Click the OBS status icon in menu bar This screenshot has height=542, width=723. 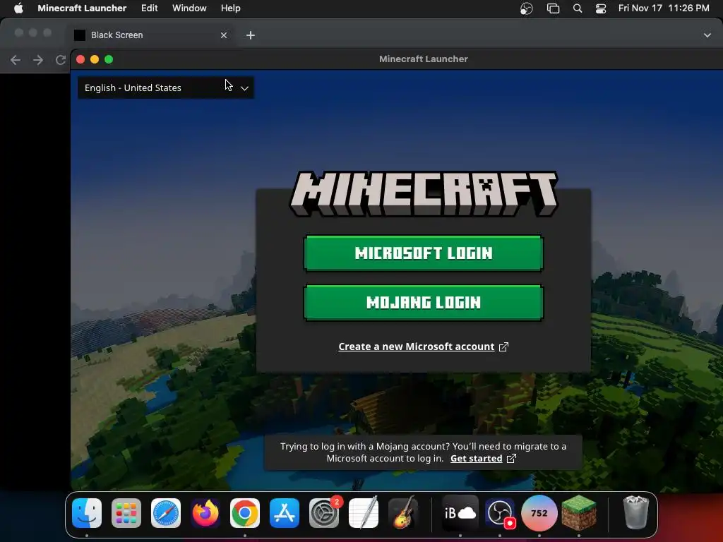pos(527,8)
